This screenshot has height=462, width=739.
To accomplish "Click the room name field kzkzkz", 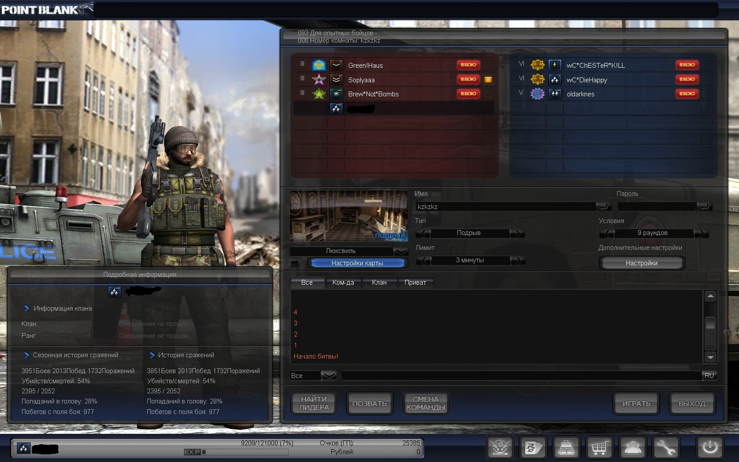I will pyautogui.click(x=506, y=206).
